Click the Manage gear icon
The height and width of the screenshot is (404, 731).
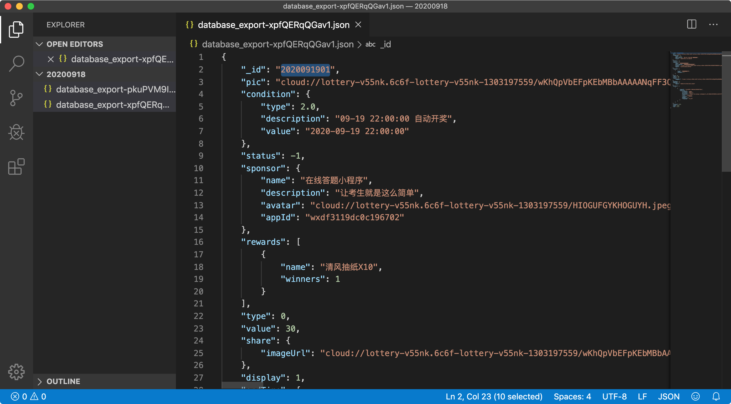16,372
